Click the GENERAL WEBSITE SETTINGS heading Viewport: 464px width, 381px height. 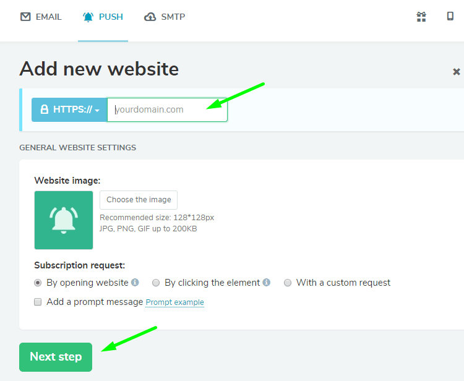[x=77, y=148]
